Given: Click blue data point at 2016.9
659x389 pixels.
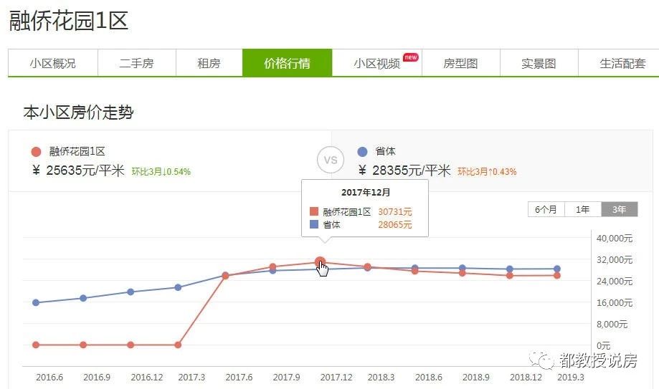Looking at the screenshot, I should click(83, 298).
